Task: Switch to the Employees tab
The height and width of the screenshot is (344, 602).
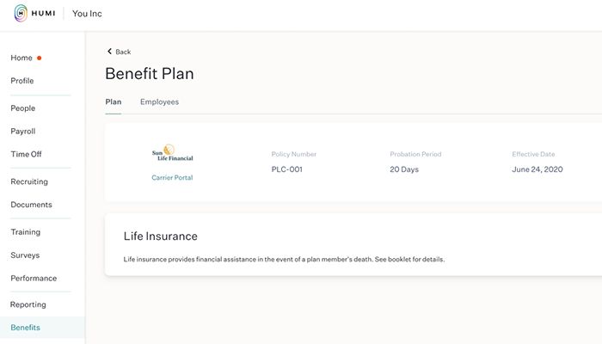Action: coord(159,101)
